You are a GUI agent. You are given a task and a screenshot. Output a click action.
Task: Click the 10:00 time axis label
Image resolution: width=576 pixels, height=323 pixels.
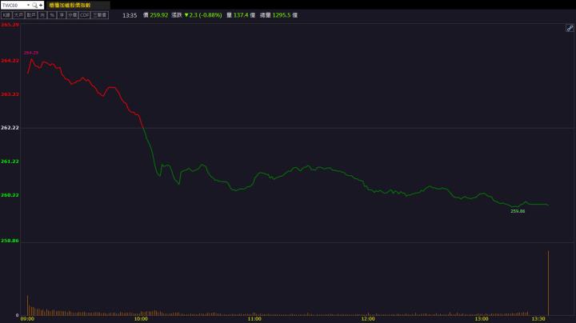click(141, 319)
